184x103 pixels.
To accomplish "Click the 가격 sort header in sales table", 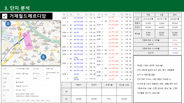I will pyautogui.click(x=78, y=15).
